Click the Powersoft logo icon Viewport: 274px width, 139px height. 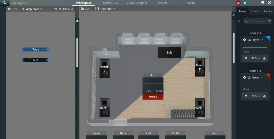click(5, 3)
